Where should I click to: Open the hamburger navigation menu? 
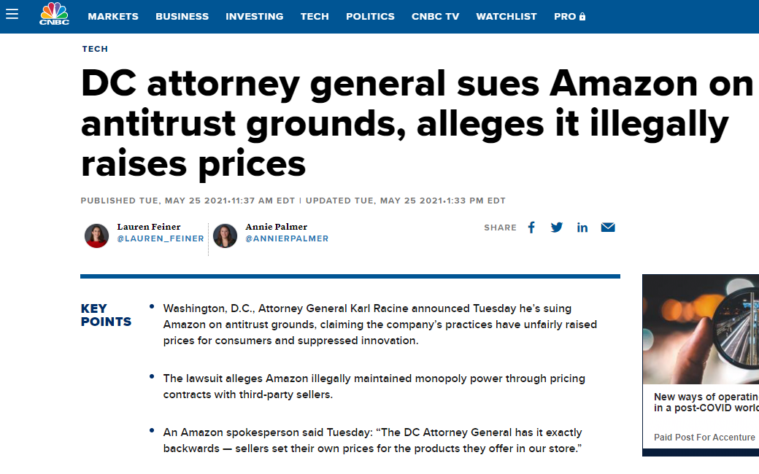[x=12, y=14]
